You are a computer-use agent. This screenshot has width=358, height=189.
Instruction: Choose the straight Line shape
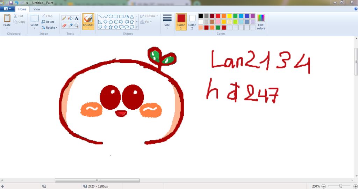[100, 16]
